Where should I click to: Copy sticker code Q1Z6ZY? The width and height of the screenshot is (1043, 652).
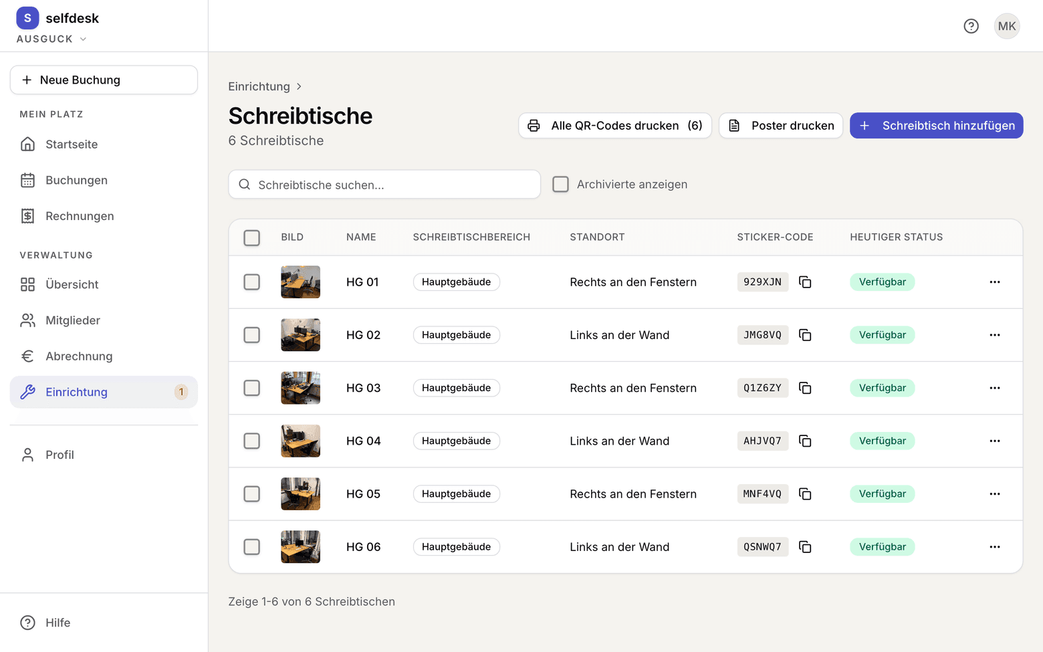[805, 388]
